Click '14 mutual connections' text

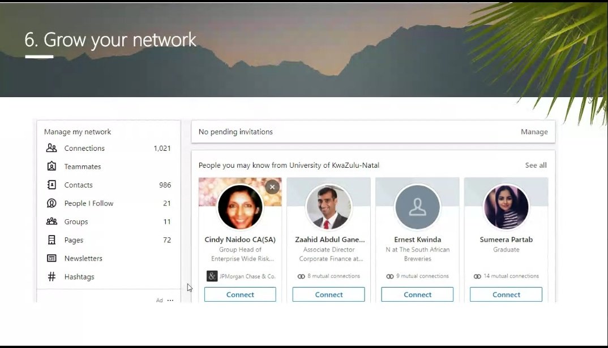(x=511, y=276)
